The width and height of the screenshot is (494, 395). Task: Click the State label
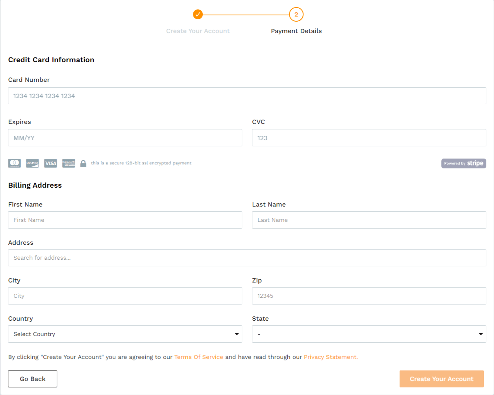[261, 319]
